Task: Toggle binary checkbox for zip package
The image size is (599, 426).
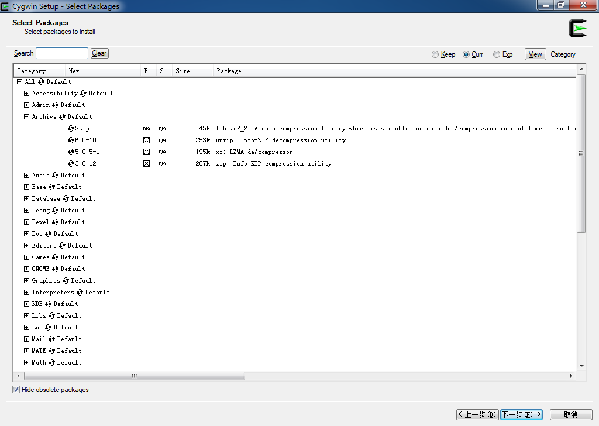Action: (146, 163)
